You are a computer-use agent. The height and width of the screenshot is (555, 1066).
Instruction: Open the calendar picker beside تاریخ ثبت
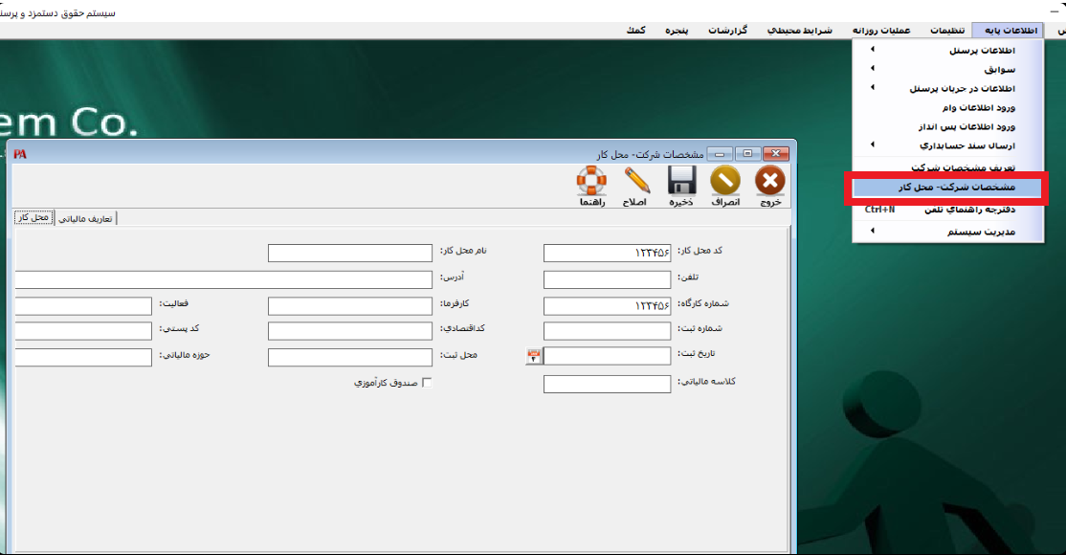pos(534,356)
